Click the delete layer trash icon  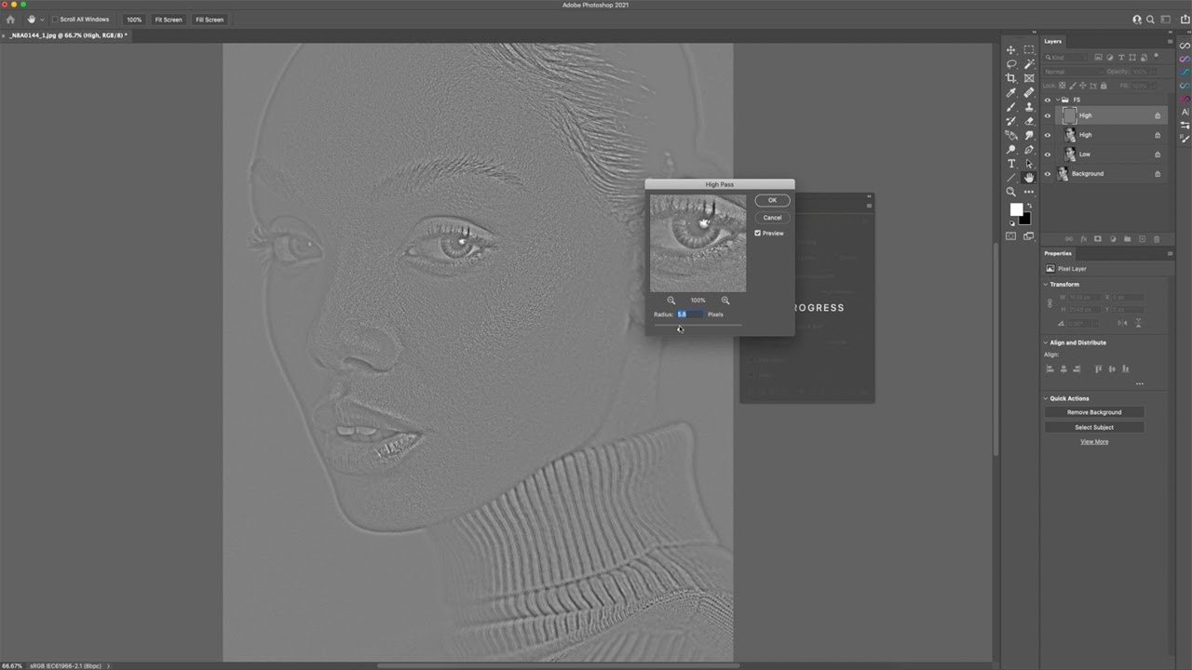[x=1158, y=239]
